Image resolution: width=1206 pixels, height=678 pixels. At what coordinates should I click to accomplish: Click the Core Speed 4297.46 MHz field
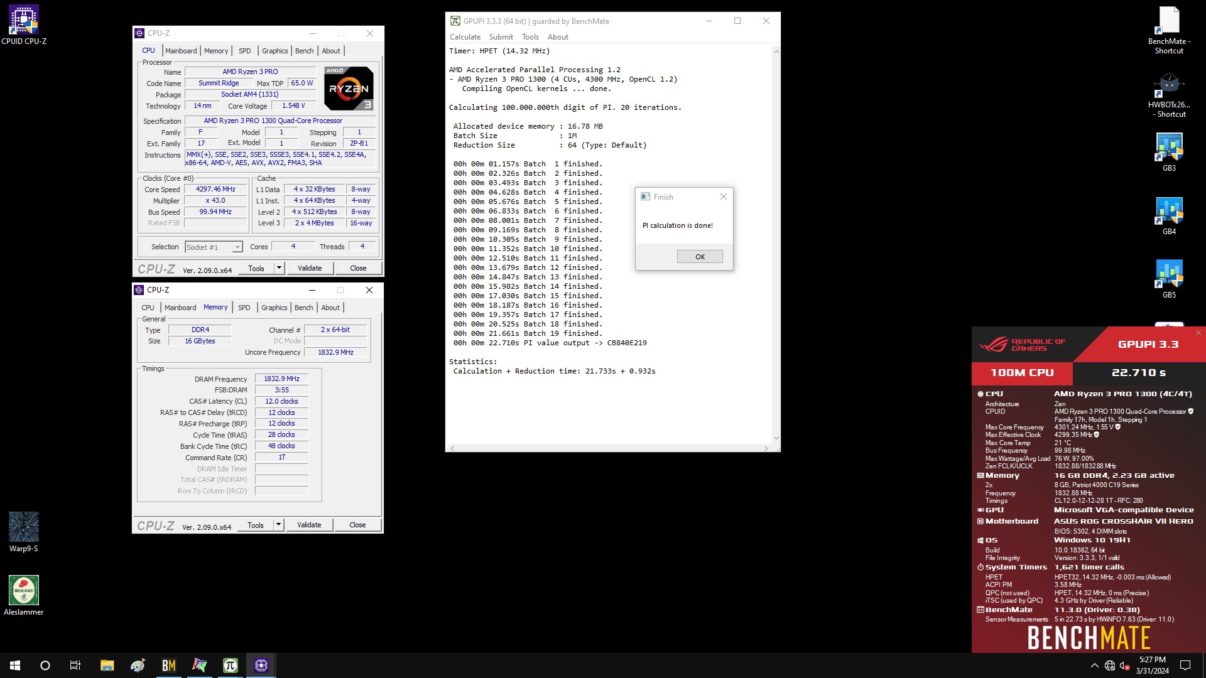[215, 189]
